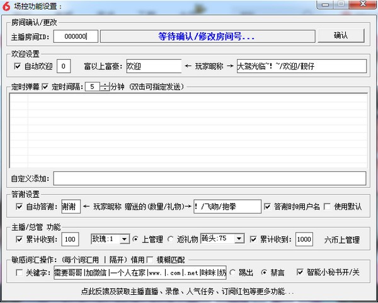Click the sensitive 关键字 text field
Screen dimensions: 378x303
click(x=140, y=273)
